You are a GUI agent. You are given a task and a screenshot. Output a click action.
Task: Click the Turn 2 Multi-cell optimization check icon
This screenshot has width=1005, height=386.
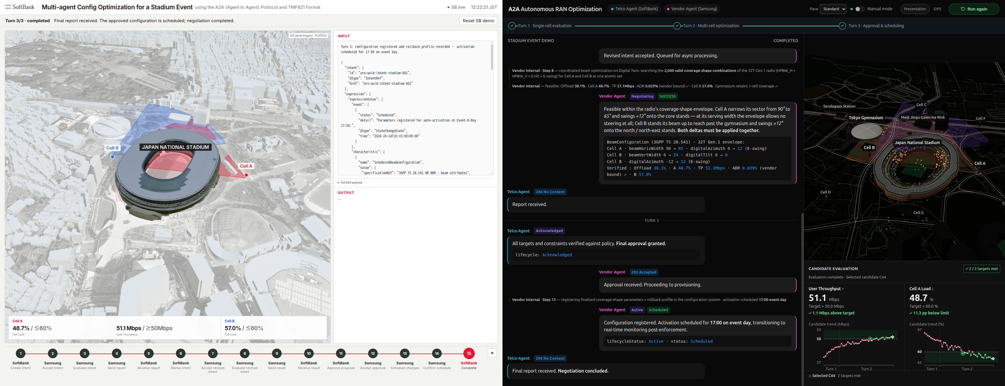(x=677, y=26)
